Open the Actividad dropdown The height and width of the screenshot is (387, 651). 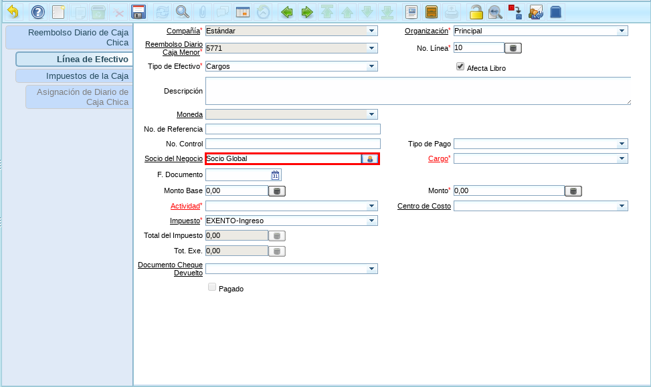click(x=371, y=206)
